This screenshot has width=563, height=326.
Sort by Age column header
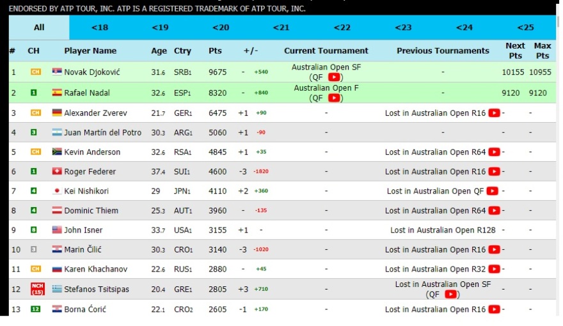coord(159,51)
